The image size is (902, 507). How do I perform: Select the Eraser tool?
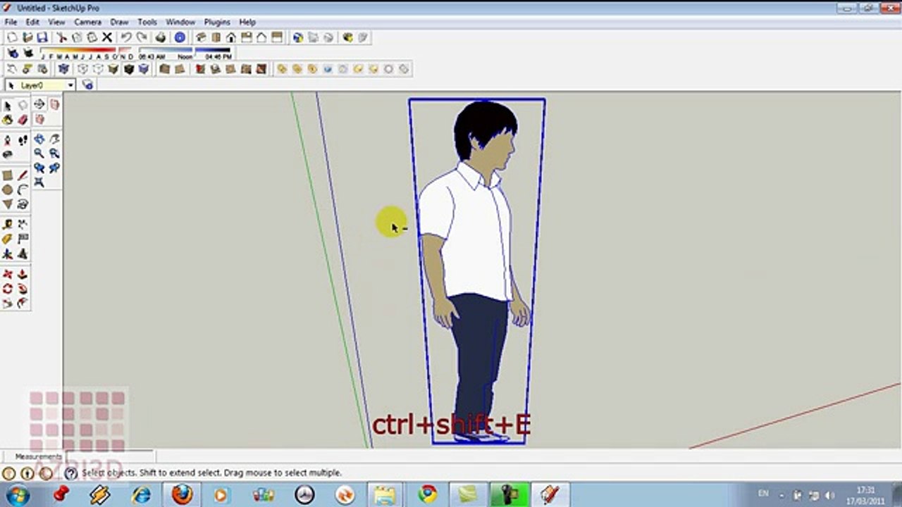pyautogui.click(x=23, y=120)
